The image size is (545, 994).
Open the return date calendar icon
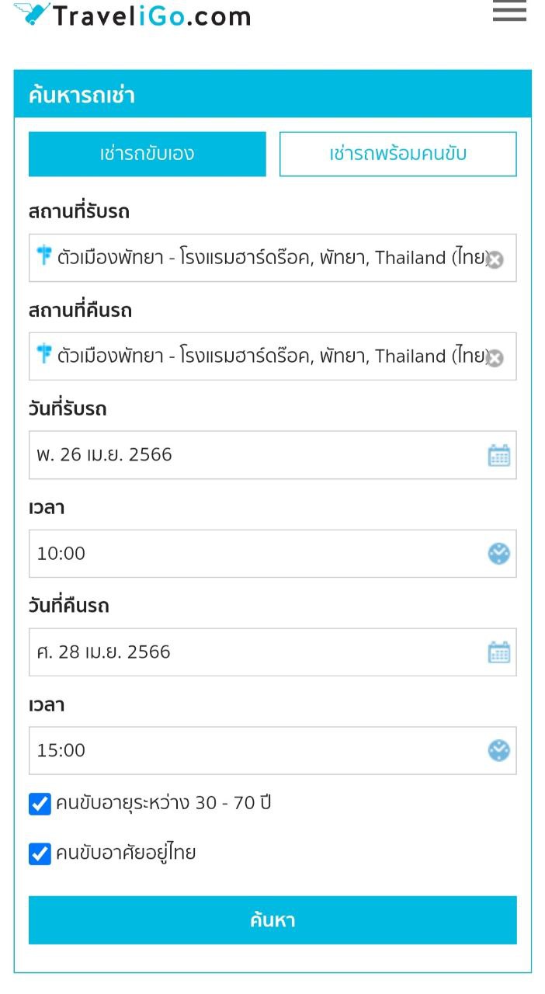pos(498,652)
